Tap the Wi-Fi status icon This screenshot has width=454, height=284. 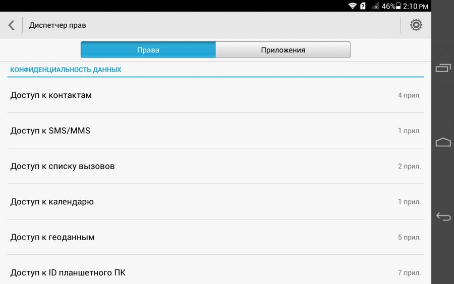352,6
